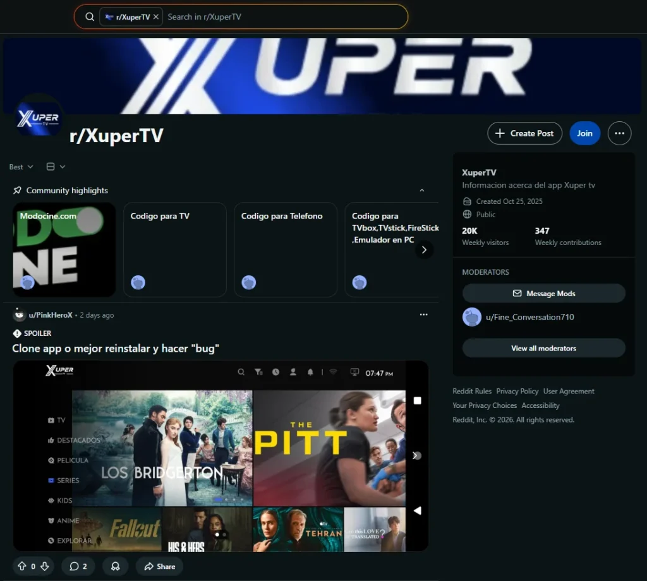The image size is (647, 581).
Task: Remove r/XuperTV filter from search
Action: (156, 17)
